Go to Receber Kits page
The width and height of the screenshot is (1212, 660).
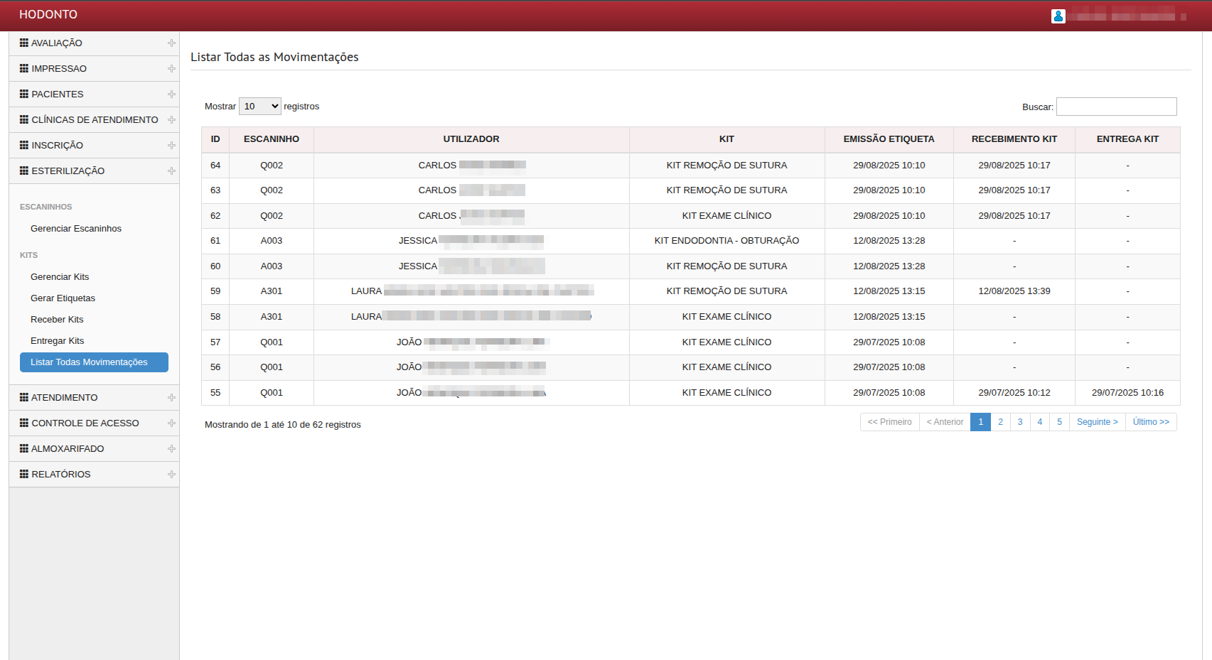click(x=57, y=320)
